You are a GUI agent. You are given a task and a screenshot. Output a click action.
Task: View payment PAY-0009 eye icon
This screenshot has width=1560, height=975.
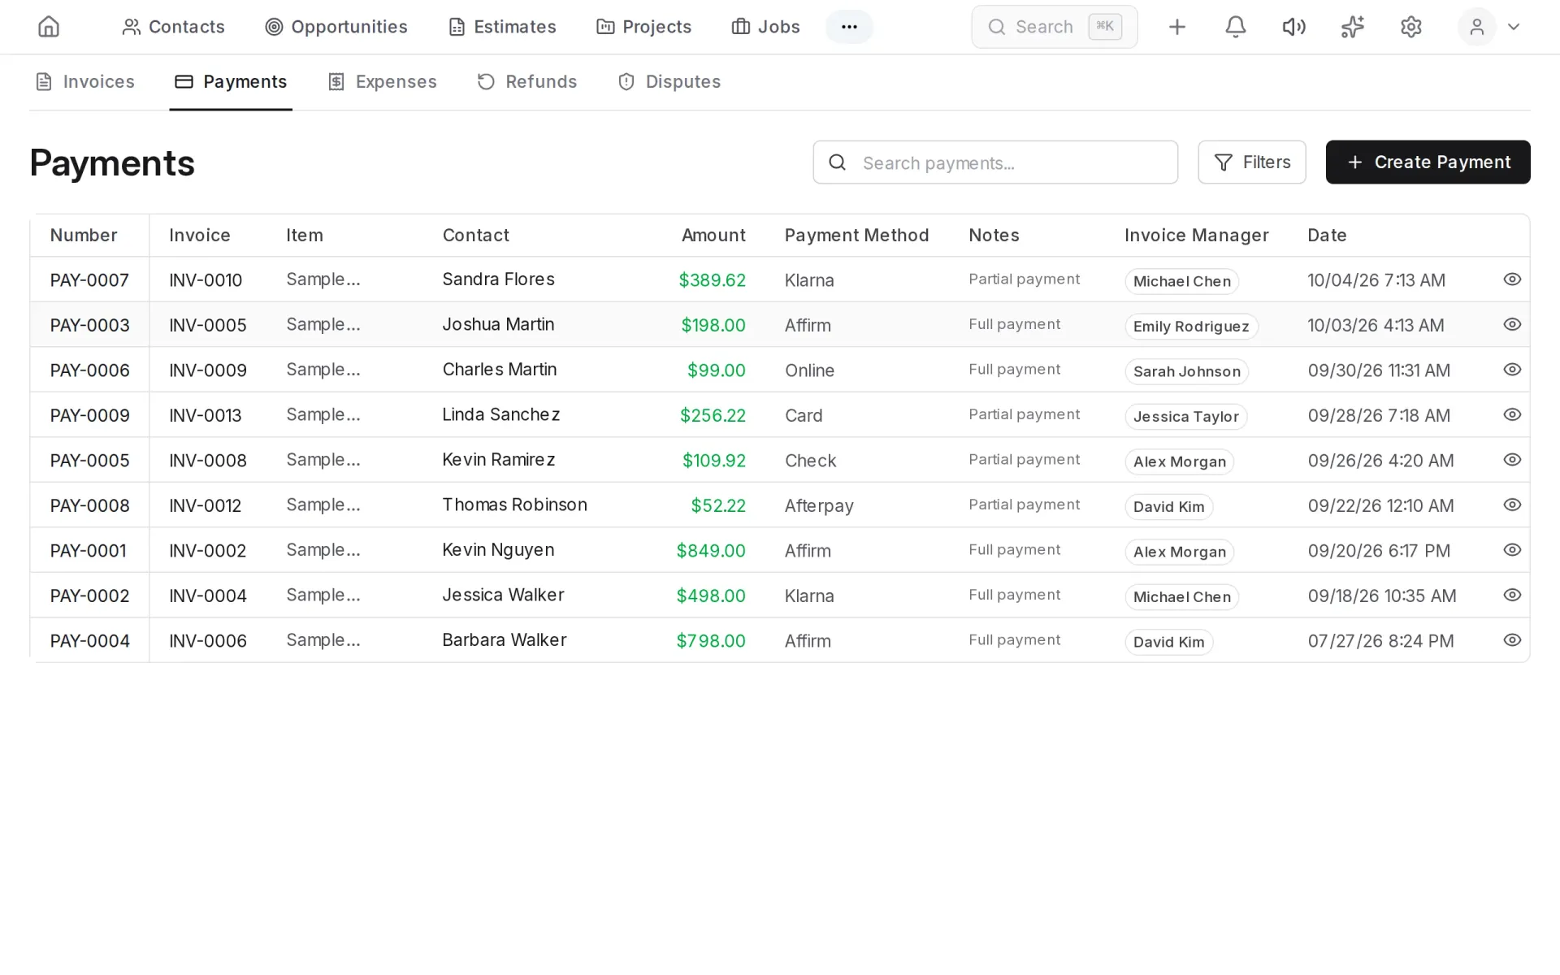(1511, 414)
